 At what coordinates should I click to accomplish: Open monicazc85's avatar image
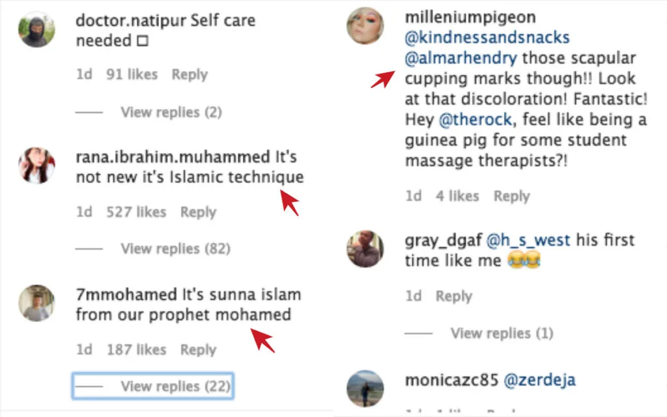365,388
